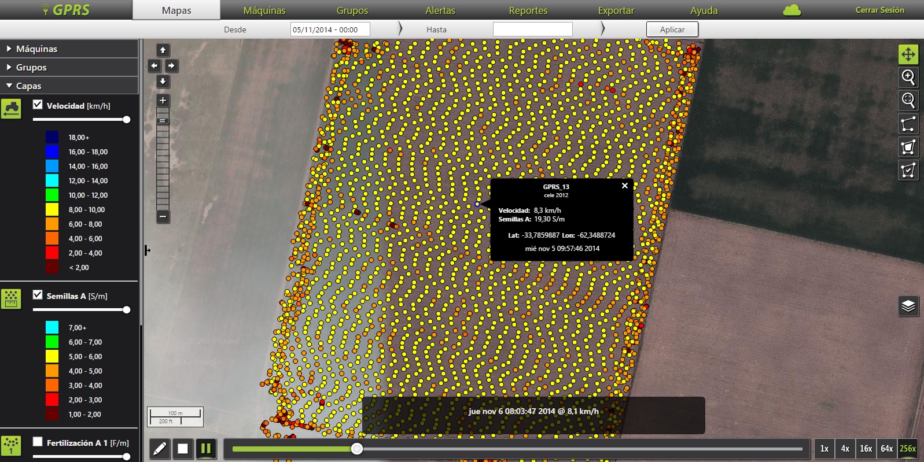Click the green cloud icon
924x462 pixels.
pos(792,10)
